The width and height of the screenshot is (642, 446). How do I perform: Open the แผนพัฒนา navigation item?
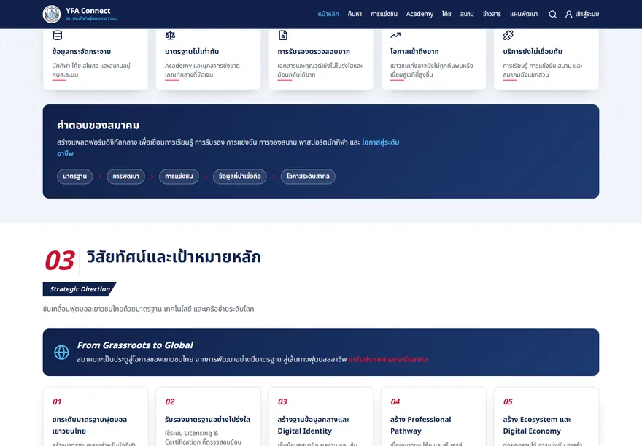[x=524, y=14]
